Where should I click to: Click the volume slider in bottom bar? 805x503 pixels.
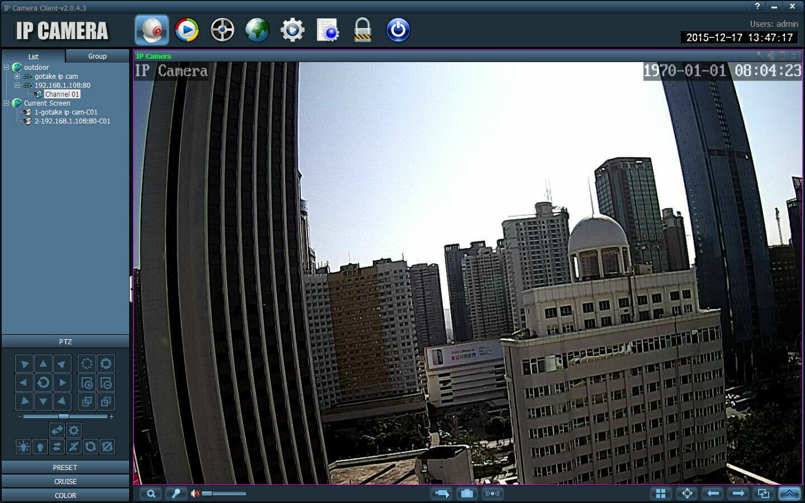pyautogui.click(x=224, y=493)
